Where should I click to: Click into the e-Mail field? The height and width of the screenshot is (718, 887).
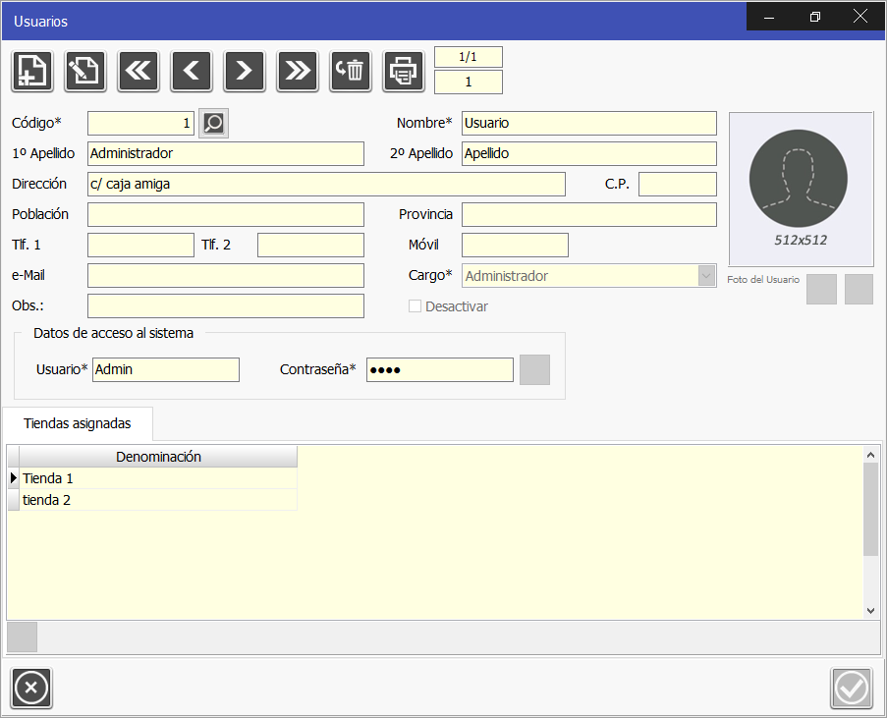tap(226, 276)
